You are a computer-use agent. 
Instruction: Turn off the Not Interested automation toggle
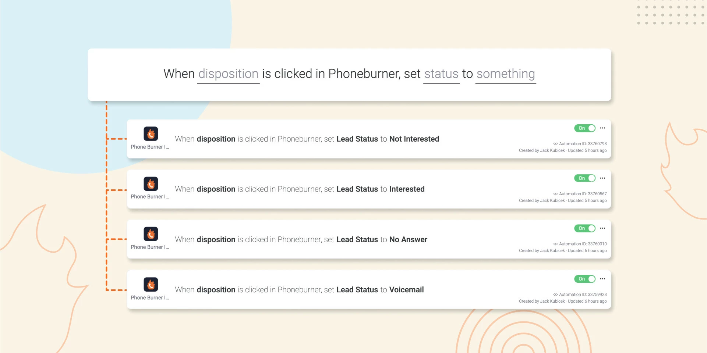[x=585, y=128]
